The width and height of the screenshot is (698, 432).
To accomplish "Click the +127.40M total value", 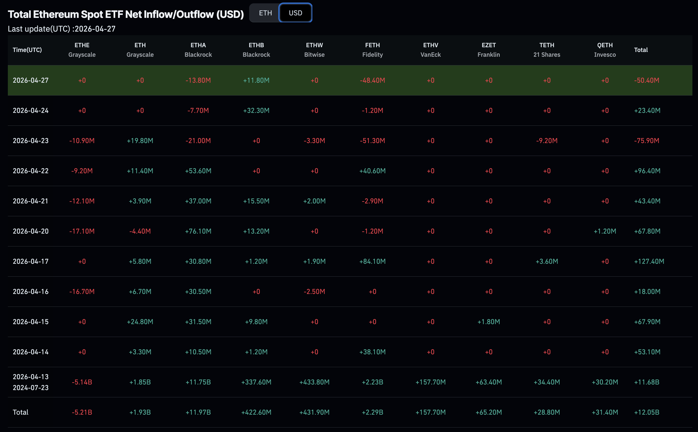I will point(649,262).
